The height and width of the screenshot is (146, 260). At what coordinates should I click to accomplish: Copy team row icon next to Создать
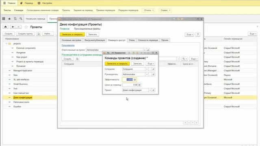click(x=77, y=59)
